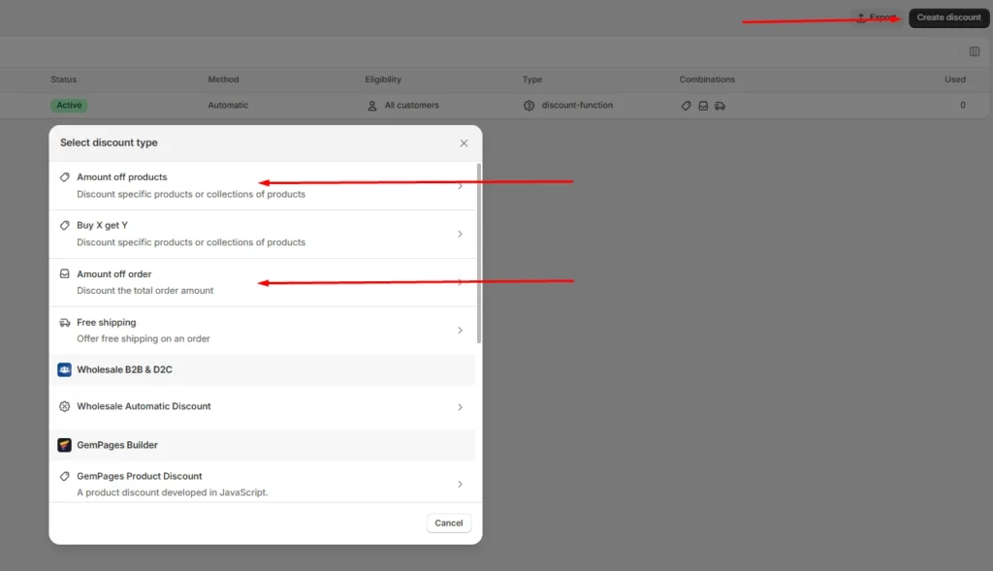Select Free shipping discount type

tap(262, 331)
